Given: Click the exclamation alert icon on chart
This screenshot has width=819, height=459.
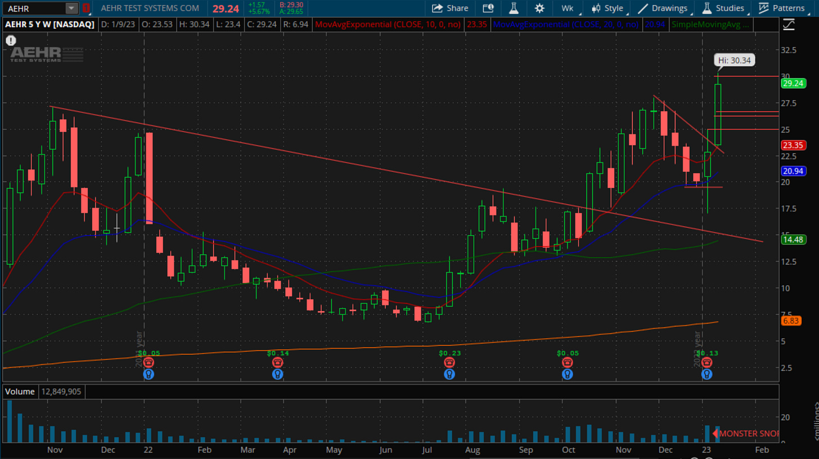Looking at the screenshot, I should [x=11, y=40].
